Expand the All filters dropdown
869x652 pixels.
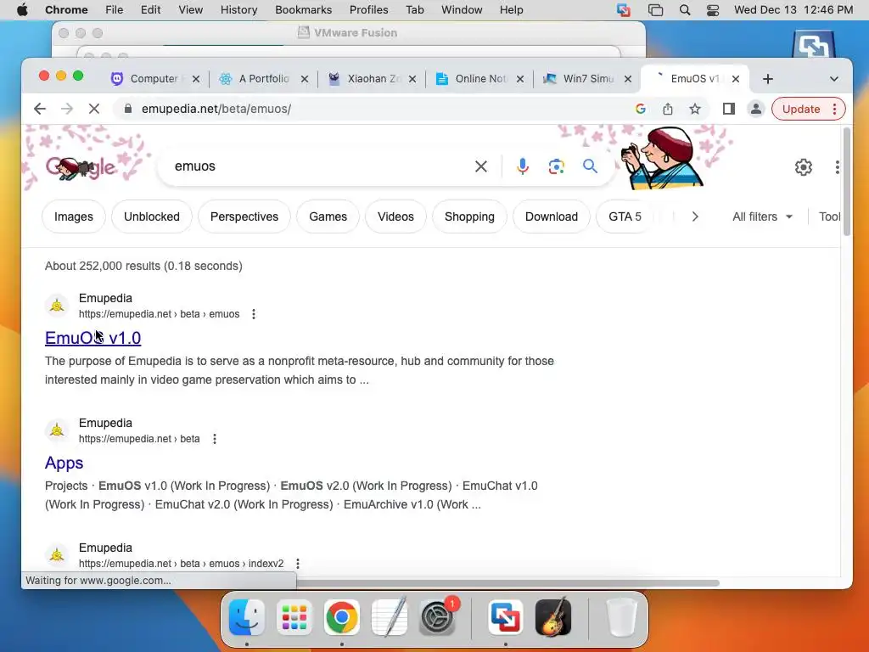coord(763,216)
